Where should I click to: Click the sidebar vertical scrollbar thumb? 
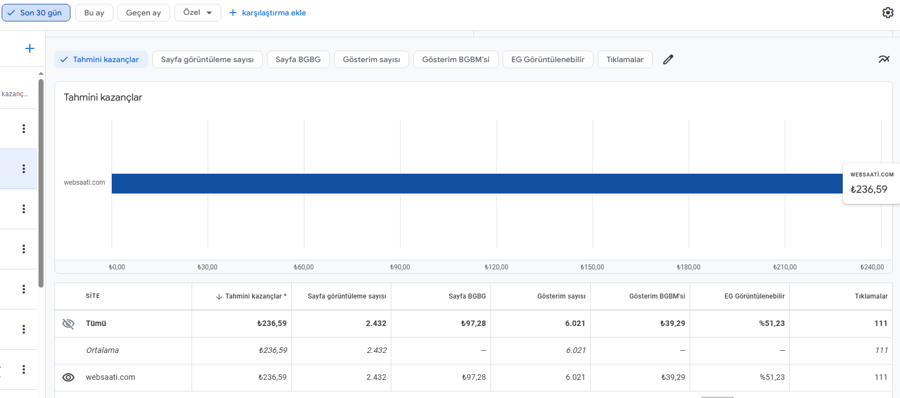pyautogui.click(x=41, y=183)
